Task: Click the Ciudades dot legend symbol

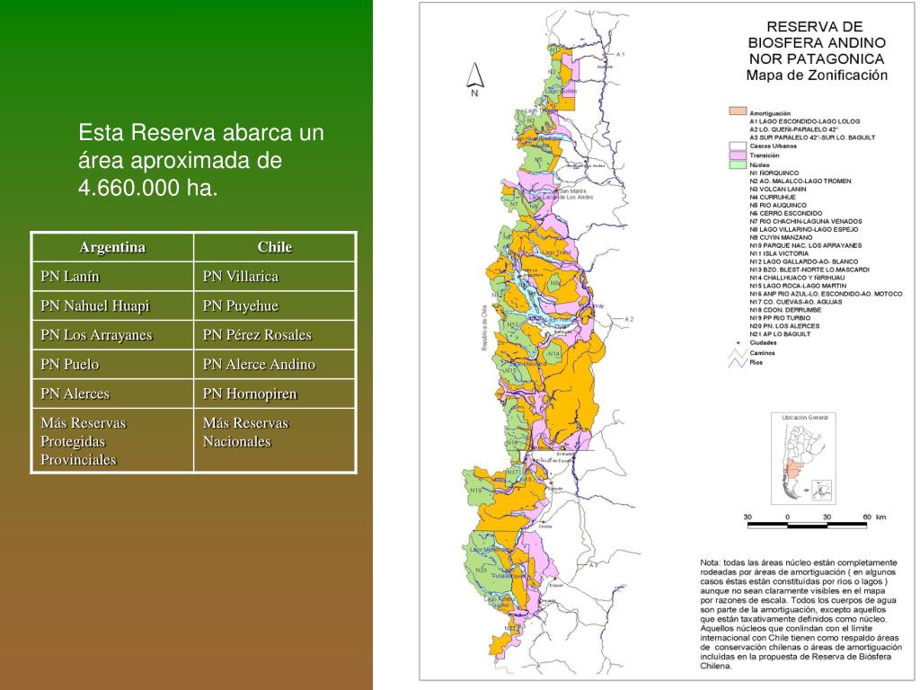Action: tap(738, 342)
